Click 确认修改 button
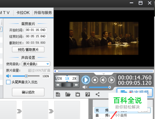The height and width of the screenshot is (119, 155). click(x=28, y=92)
